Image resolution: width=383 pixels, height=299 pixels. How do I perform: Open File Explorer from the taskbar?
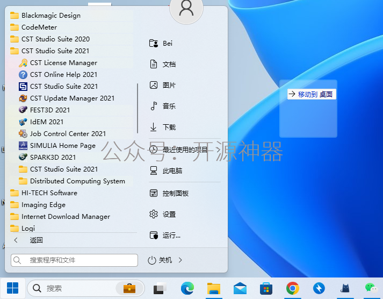click(214, 288)
